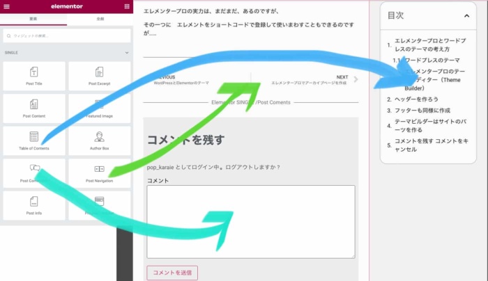Select the Post Comments widget
Image resolution: width=488 pixels, height=281 pixels.
click(x=34, y=173)
